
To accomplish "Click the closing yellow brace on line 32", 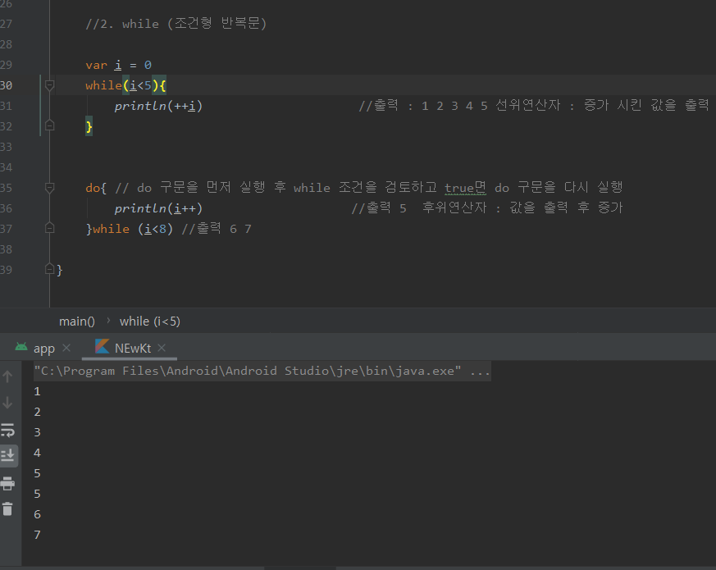I will point(89,126).
